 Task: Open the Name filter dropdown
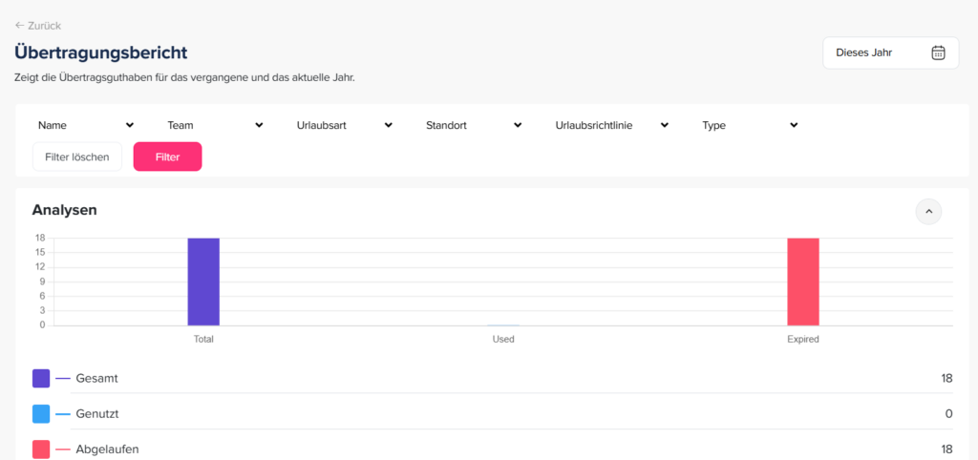(85, 125)
